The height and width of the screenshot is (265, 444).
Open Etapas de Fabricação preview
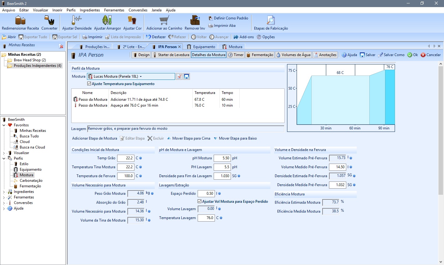point(271,23)
